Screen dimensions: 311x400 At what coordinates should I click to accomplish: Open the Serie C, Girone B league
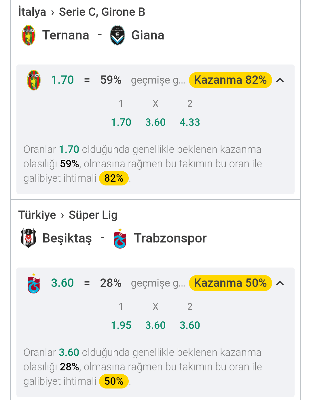[x=102, y=12]
